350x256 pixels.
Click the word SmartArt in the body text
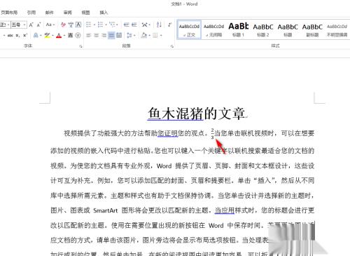(x=106, y=210)
